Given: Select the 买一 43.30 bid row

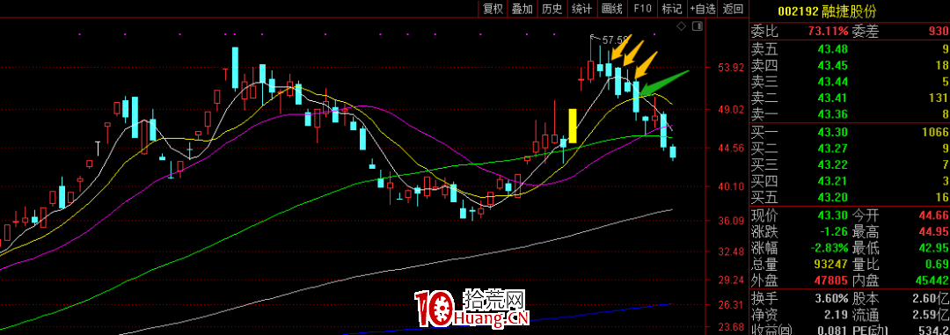Looking at the screenshot, I should tap(850, 133).
